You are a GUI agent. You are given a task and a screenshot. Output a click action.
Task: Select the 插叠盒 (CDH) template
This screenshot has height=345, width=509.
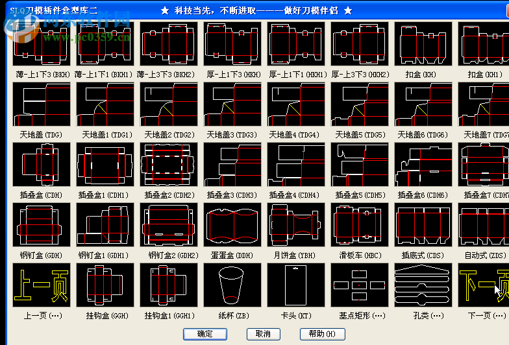[x=42, y=165]
